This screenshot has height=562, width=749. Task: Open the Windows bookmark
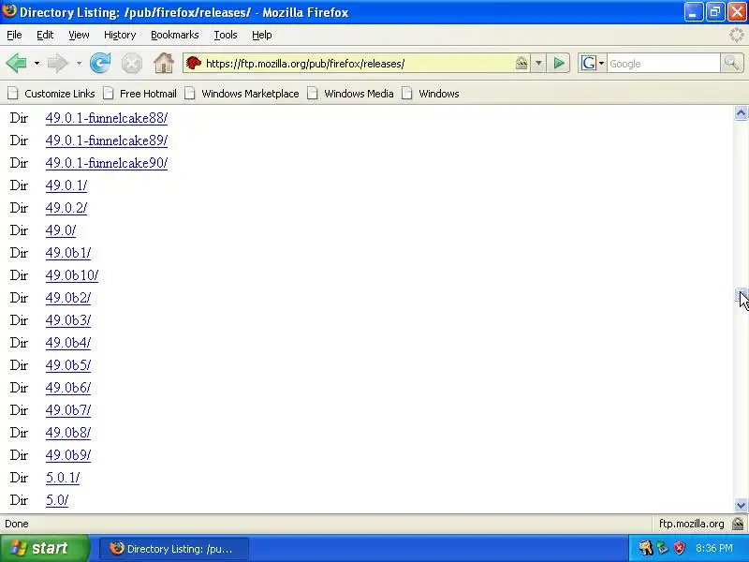click(431, 94)
